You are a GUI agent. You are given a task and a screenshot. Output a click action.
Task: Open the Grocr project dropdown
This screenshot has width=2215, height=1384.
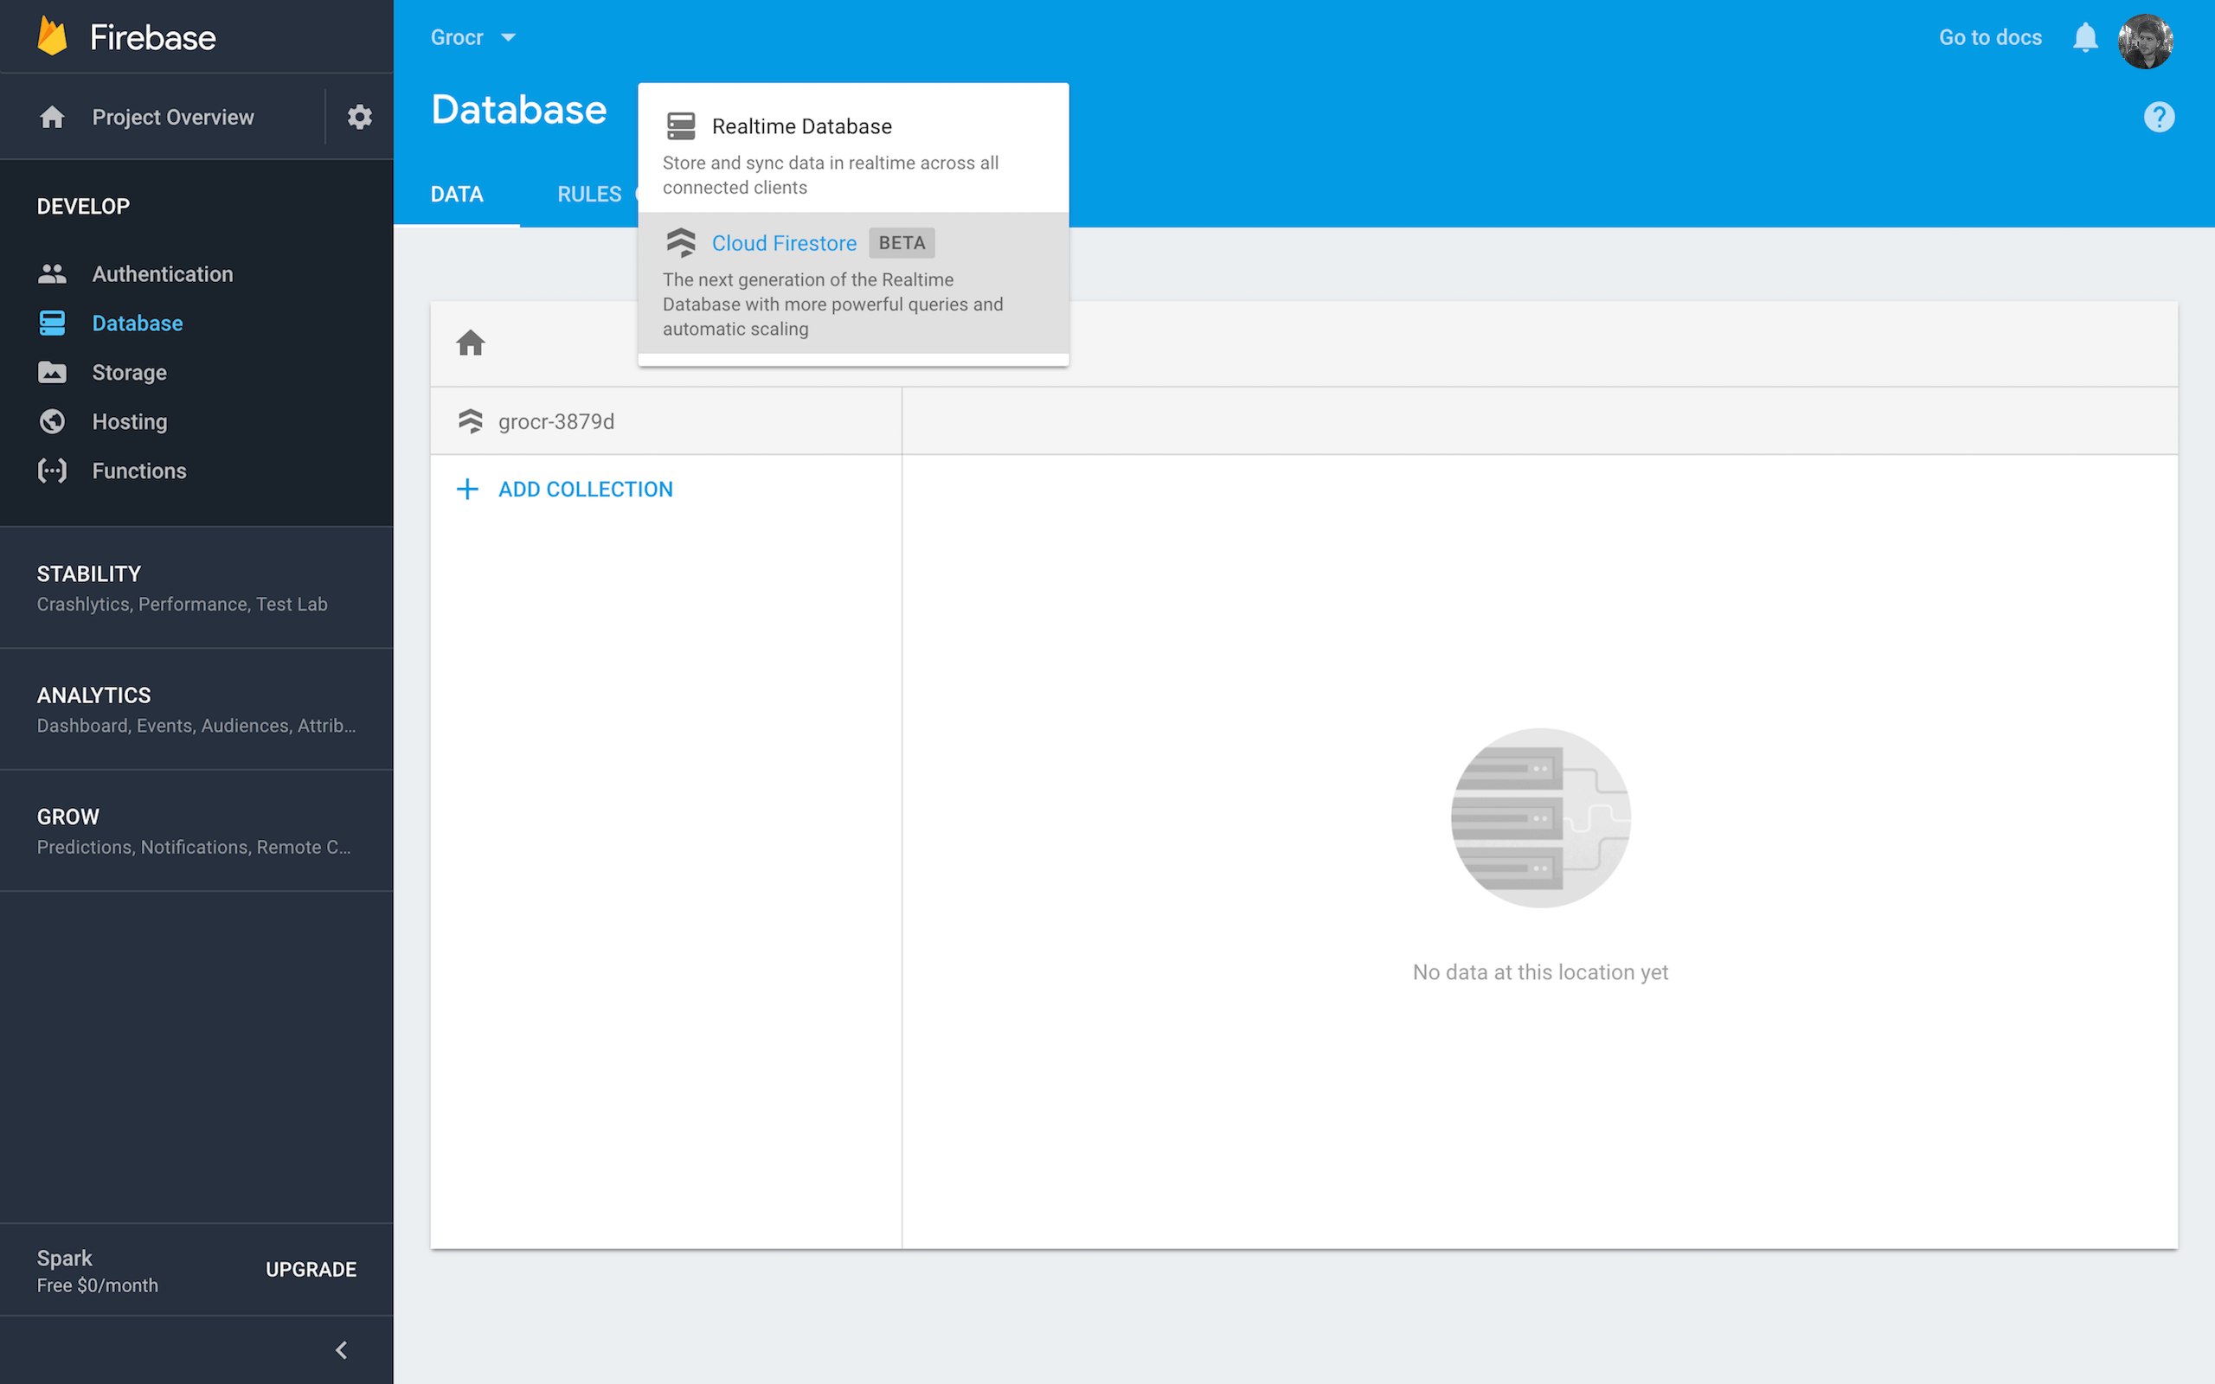[x=472, y=36]
